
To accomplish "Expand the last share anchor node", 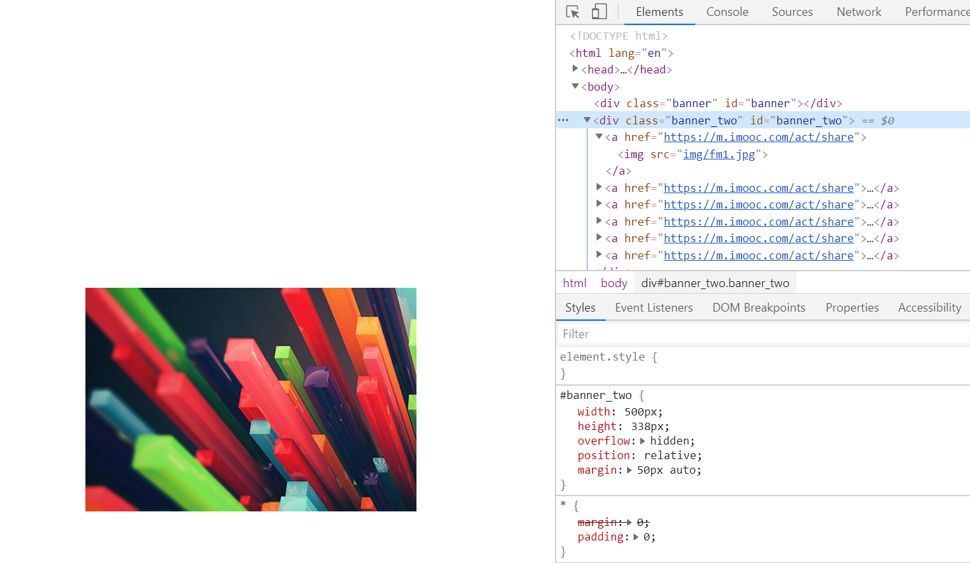I will 599,255.
